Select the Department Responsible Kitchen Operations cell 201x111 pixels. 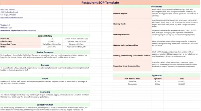[x=18, y=30]
